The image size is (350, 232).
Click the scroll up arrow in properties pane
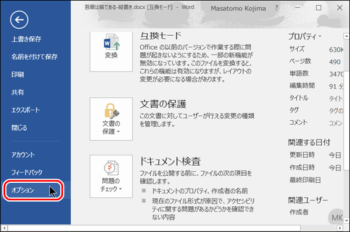tap(346, 36)
